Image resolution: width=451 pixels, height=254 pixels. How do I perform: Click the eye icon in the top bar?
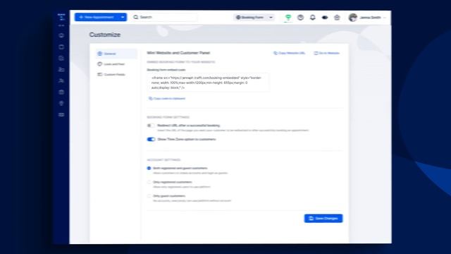325,17
